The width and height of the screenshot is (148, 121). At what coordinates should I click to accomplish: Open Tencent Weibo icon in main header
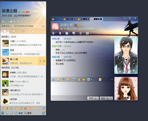coord(8,22)
